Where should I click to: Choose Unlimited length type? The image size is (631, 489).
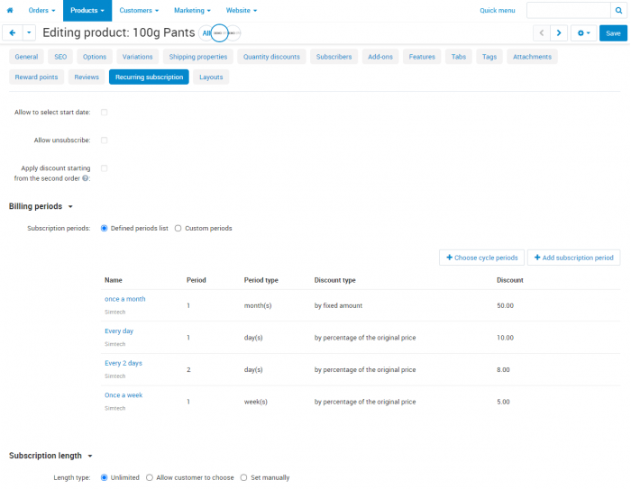point(105,477)
